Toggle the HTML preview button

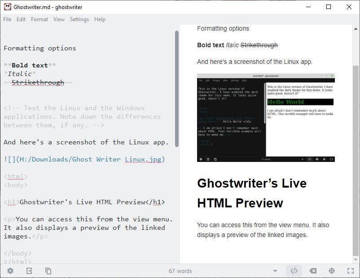coord(294,271)
